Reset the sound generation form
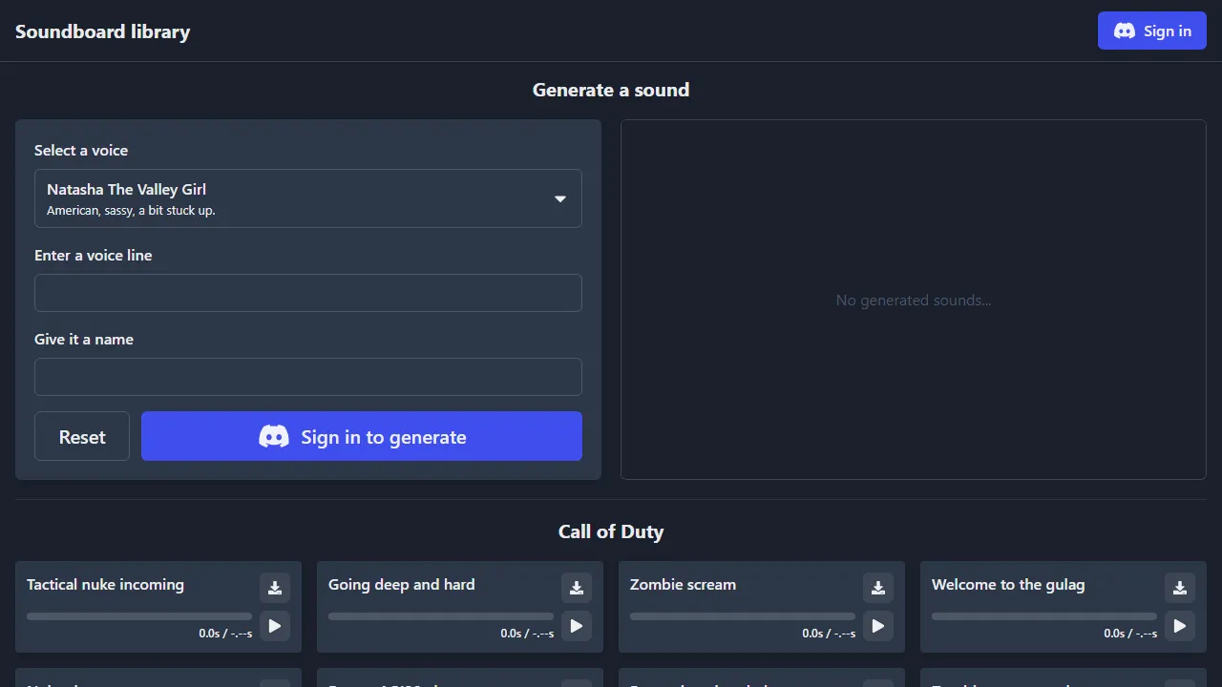1222x687 pixels. 81,436
